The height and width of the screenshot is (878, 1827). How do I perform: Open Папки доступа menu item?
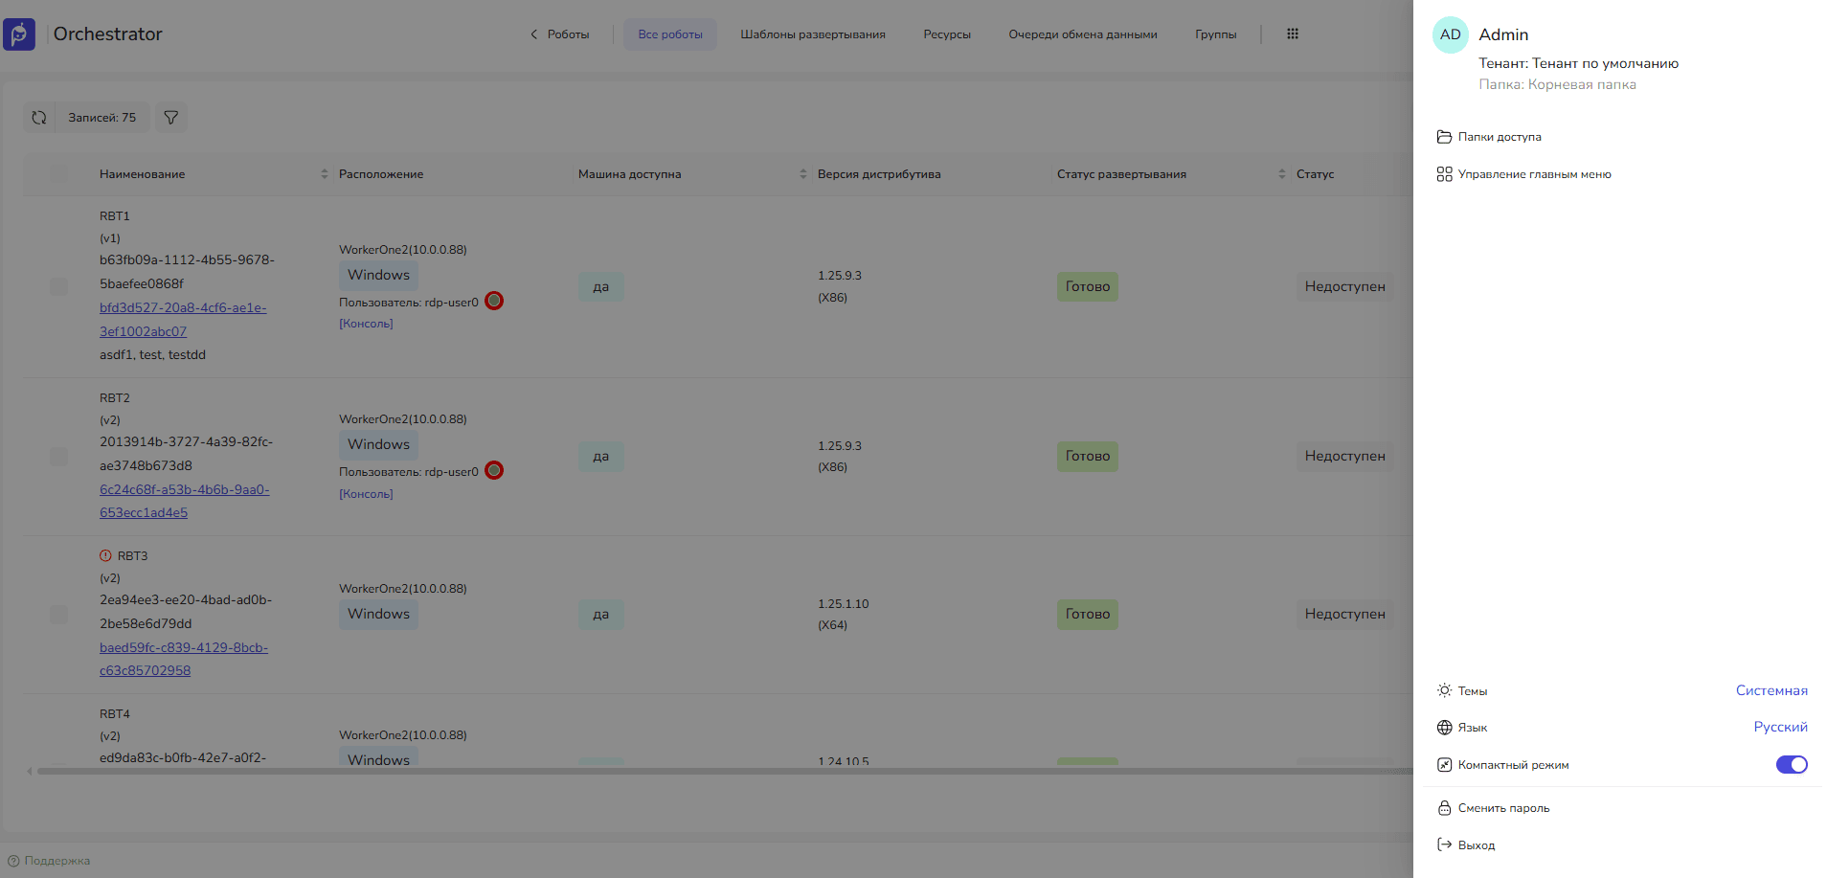pyautogui.click(x=1499, y=137)
